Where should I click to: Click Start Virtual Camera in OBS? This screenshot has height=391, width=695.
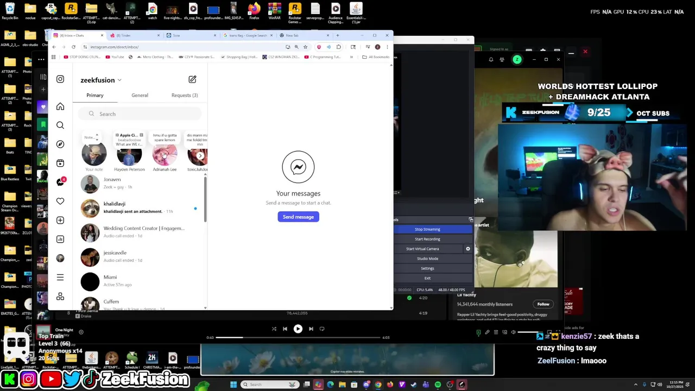422,249
